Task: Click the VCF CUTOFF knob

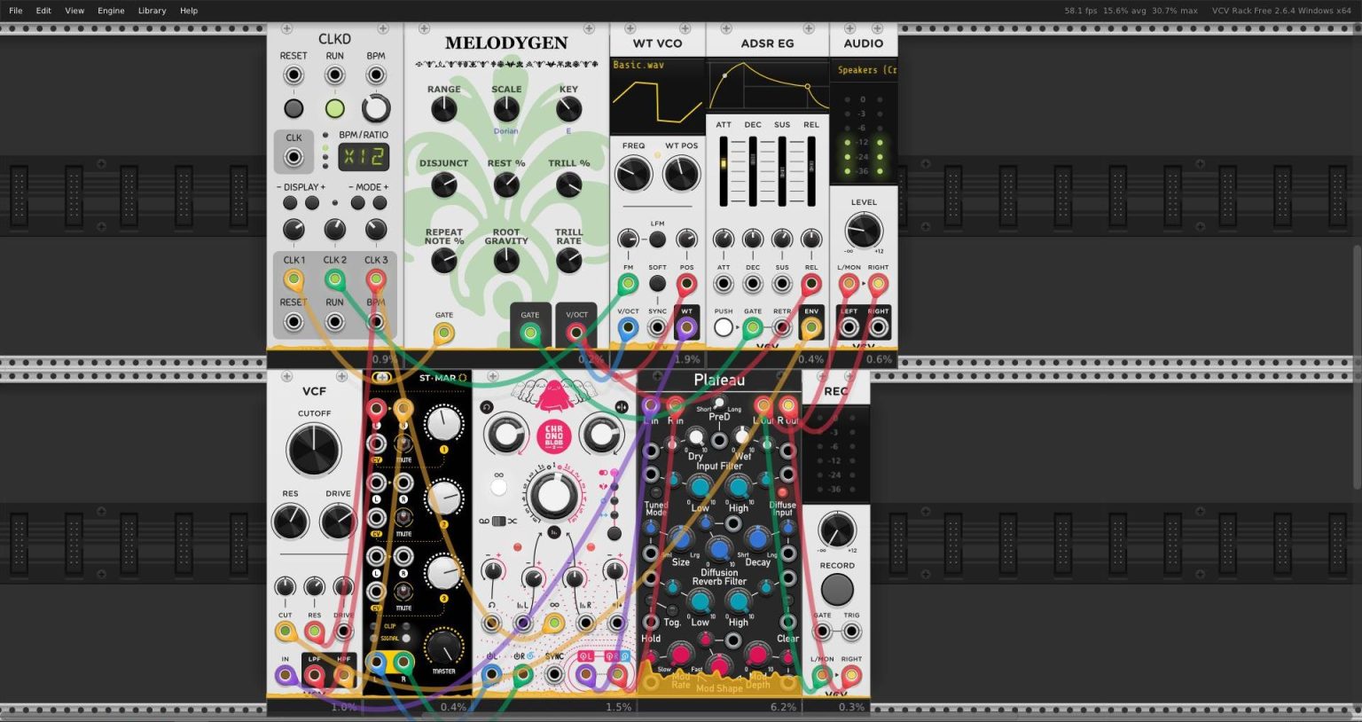Action: click(x=314, y=450)
